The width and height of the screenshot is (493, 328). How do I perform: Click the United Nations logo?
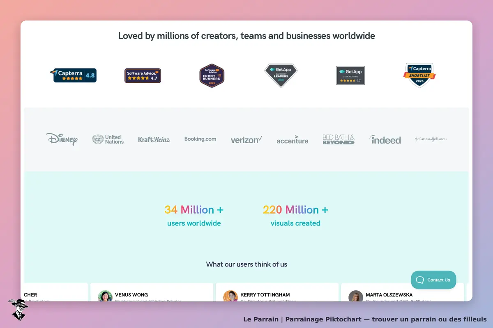click(x=108, y=139)
